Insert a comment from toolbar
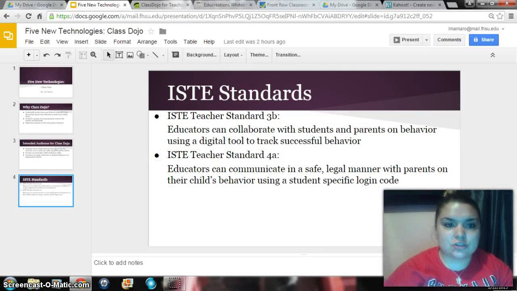Viewport: 517px width, 291px height. [175, 55]
